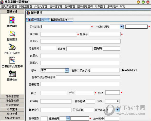Screen dimensions: 151x121
Task: Close the window with red button
Action: point(148,2)
